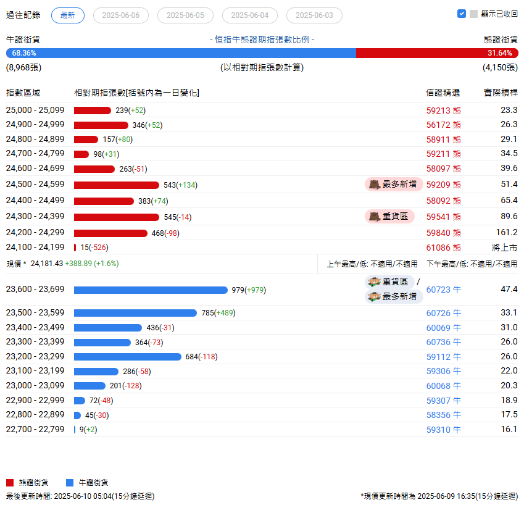
Task: Click 將上市 status text
Action: click(x=505, y=248)
